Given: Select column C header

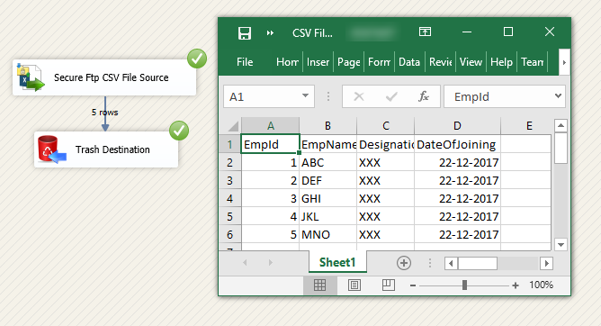Looking at the screenshot, I should (x=386, y=126).
